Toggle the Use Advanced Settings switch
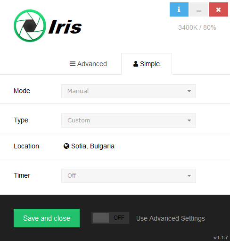The height and width of the screenshot is (241, 230). point(110,218)
